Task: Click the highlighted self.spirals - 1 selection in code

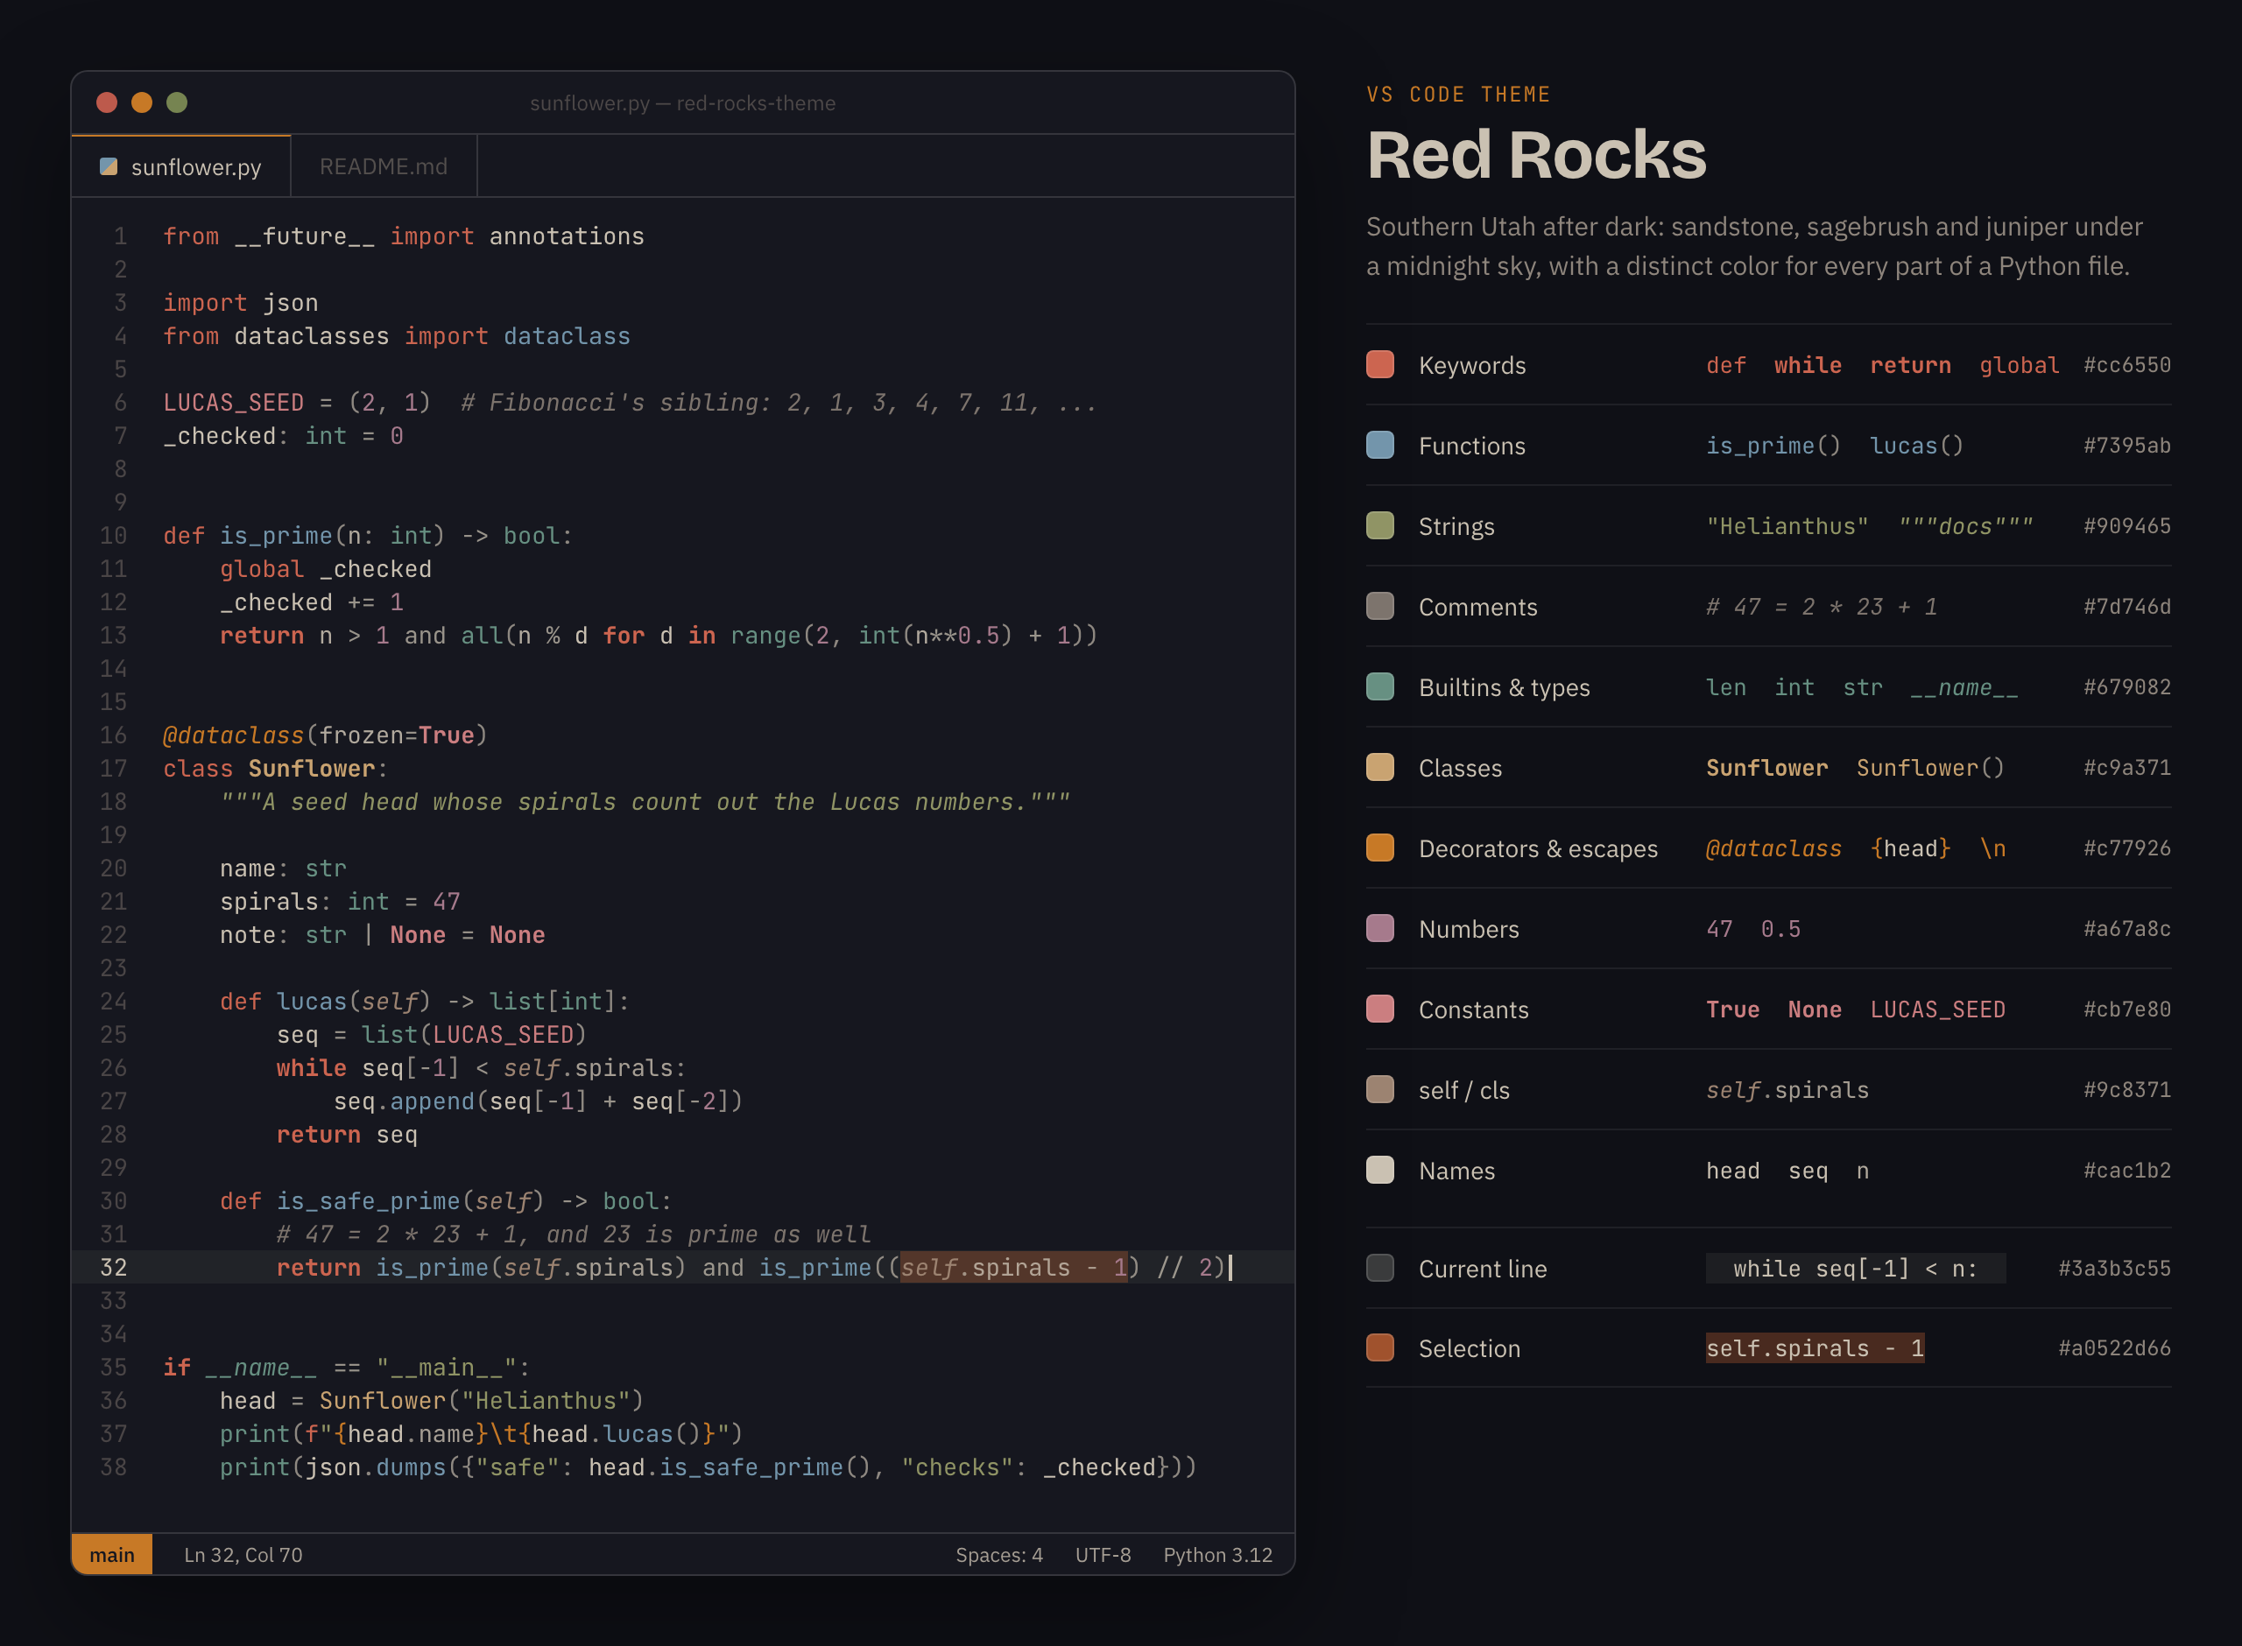Action: point(1014,1268)
